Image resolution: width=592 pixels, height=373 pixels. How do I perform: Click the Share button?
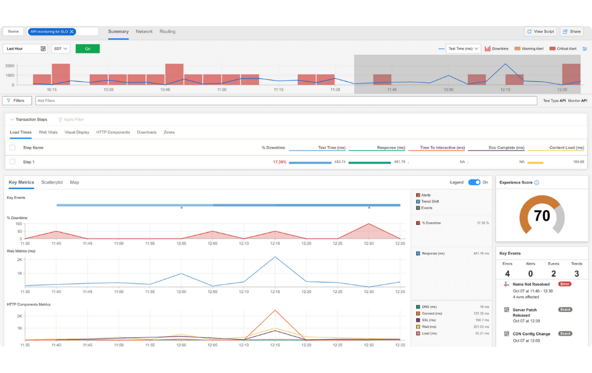[x=572, y=32]
